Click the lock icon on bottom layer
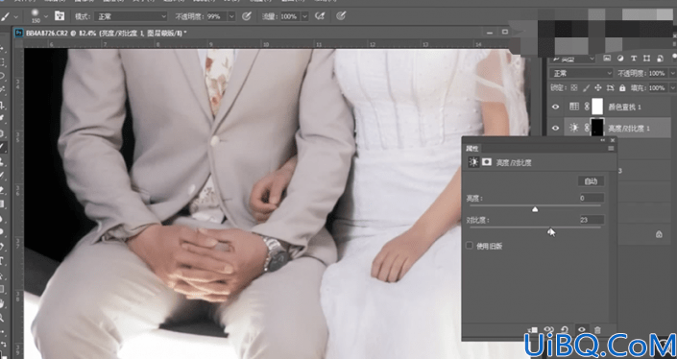 click(x=659, y=234)
